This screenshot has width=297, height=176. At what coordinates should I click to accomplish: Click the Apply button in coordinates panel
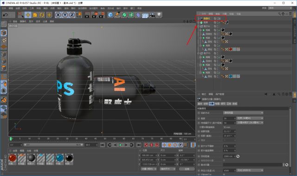pyautogui.click(x=187, y=169)
